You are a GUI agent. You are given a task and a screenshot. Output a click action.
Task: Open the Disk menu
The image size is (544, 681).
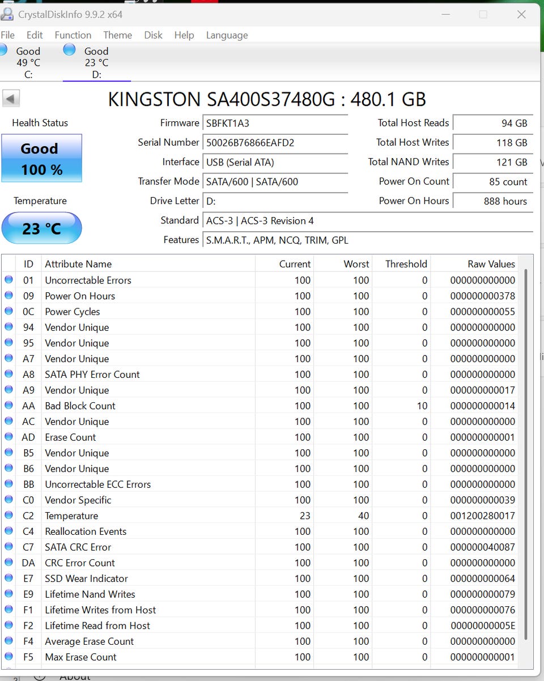coord(153,35)
